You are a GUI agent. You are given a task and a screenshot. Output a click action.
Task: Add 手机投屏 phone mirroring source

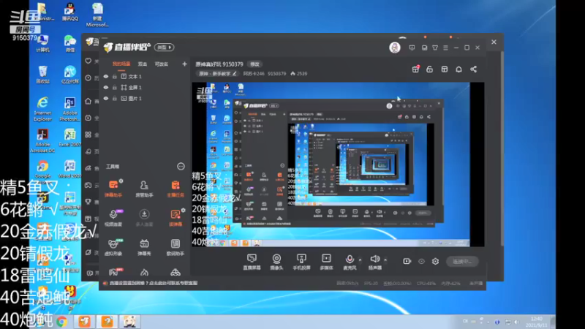[301, 262]
